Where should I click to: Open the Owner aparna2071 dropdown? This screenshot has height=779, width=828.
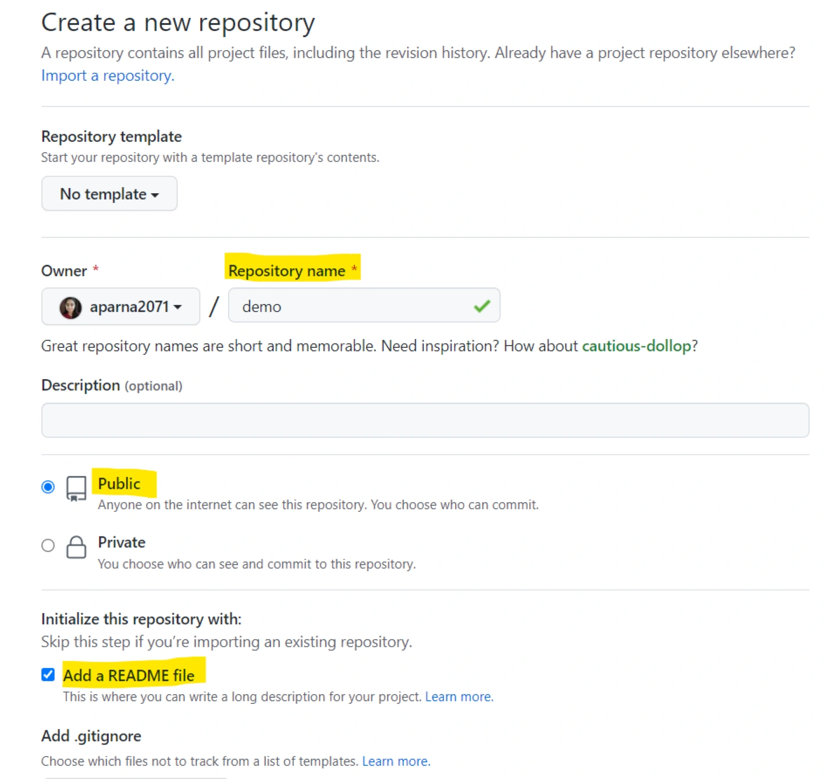[120, 307]
